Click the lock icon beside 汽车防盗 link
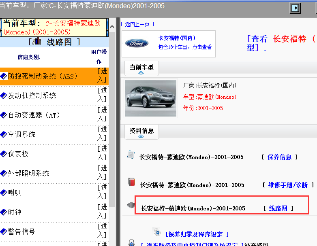Viewport: 317px width, 246px height. [132, 243]
